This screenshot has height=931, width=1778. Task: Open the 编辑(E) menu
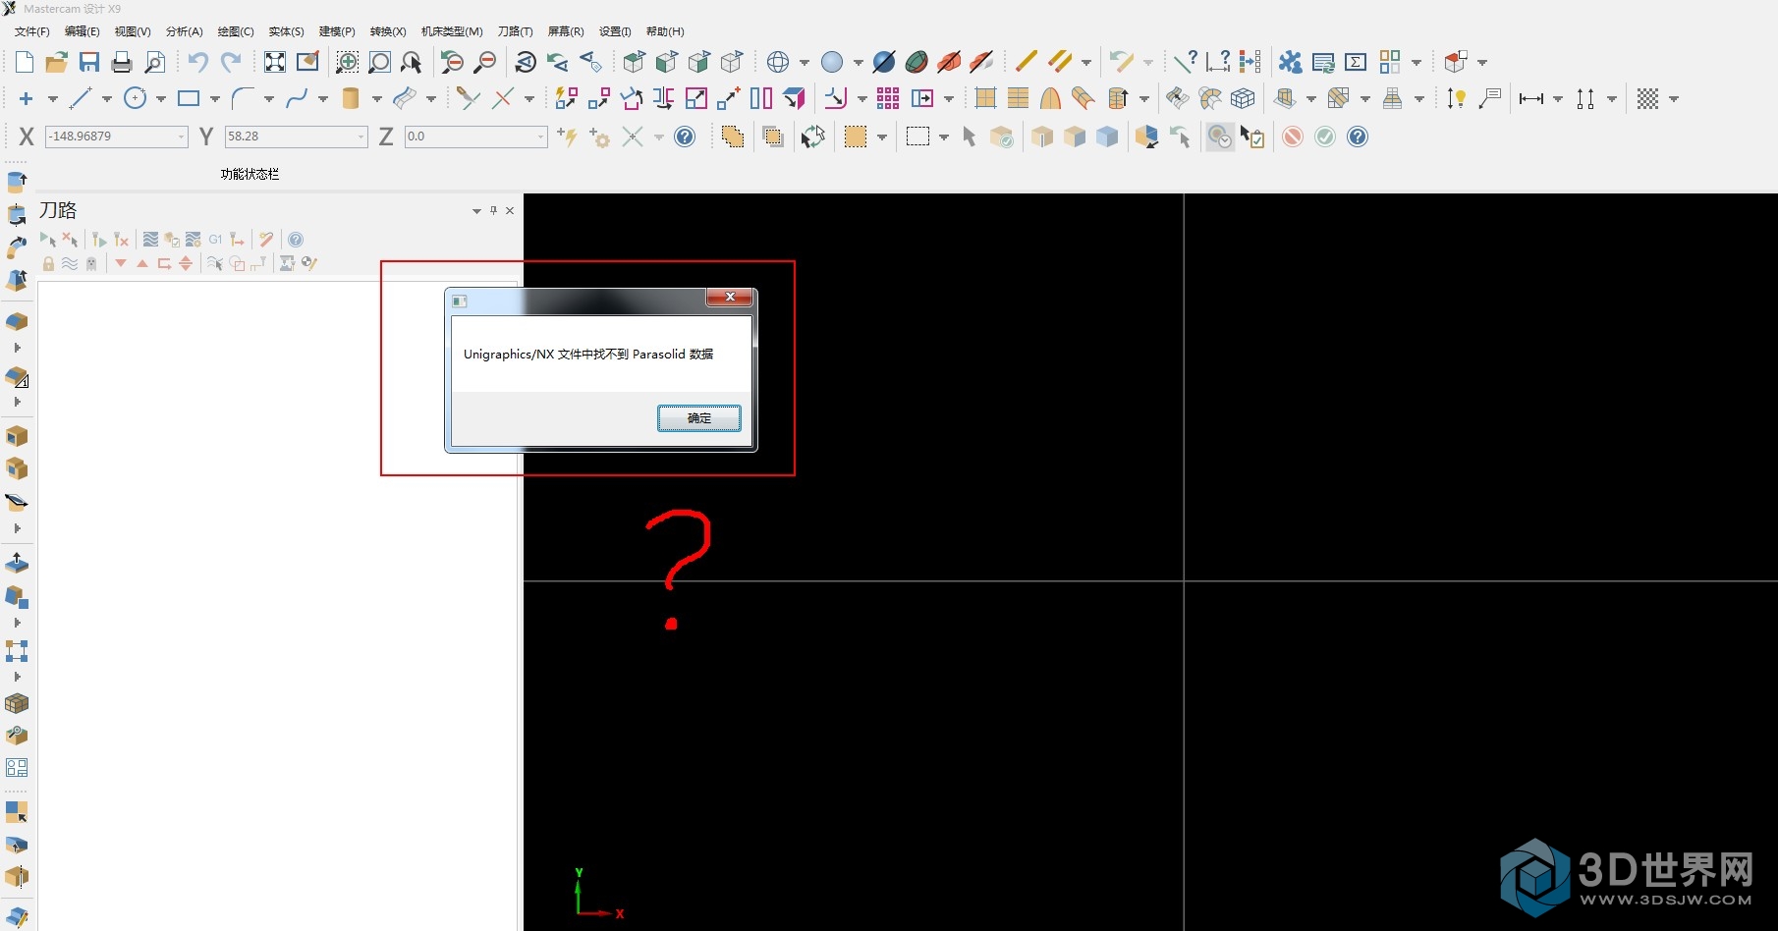click(x=82, y=31)
